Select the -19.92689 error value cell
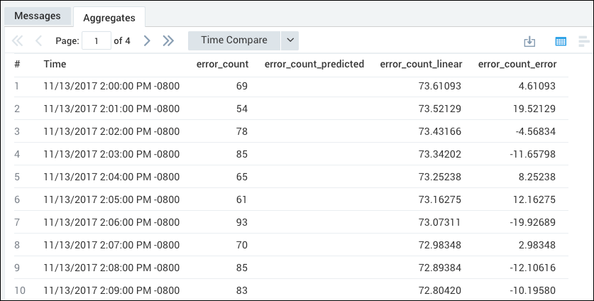This screenshot has height=301, width=594. 531,223
